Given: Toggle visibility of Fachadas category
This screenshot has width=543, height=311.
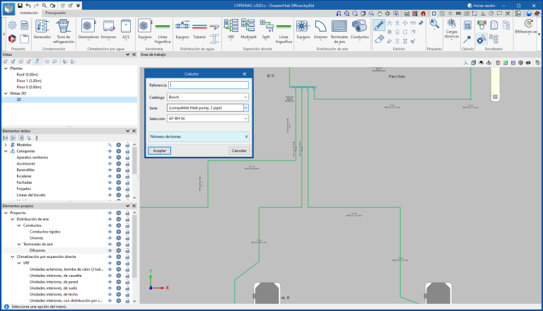Looking at the screenshot, I should point(110,182).
